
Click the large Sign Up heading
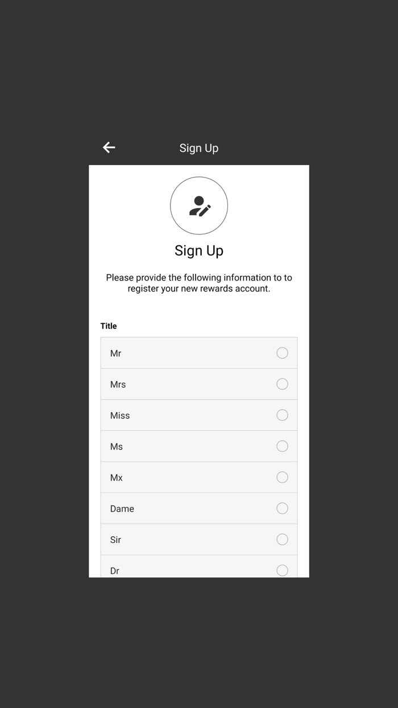click(x=199, y=250)
